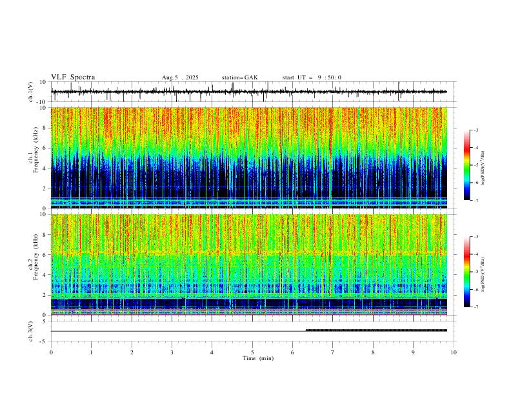Click the thick black ch.3 signal segment
This screenshot has width=511, height=395.
tap(376, 330)
